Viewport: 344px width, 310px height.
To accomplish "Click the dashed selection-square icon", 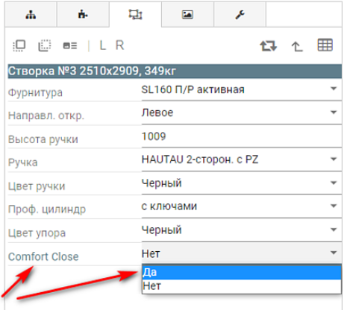I will click(45, 45).
